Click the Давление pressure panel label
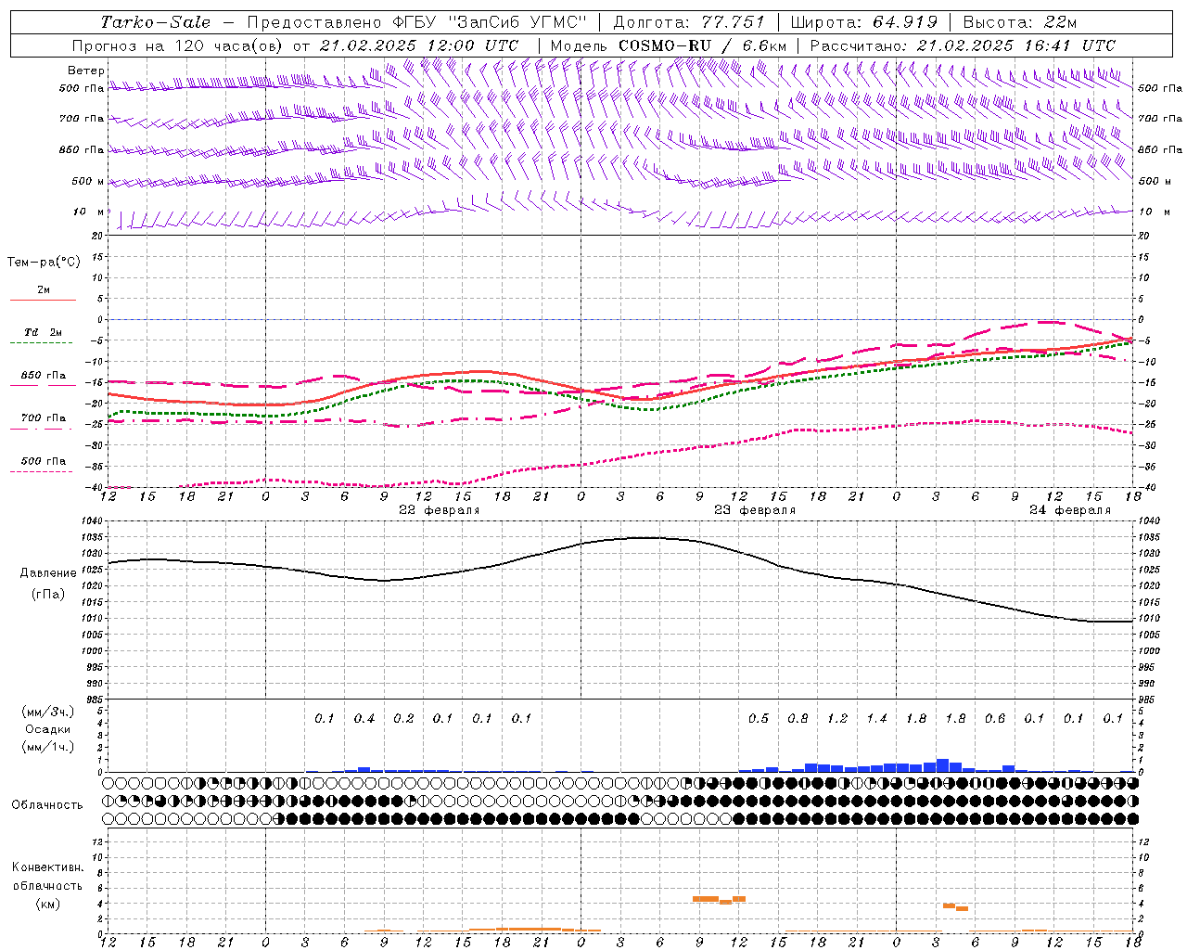1187x950 pixels. point(48,573)
